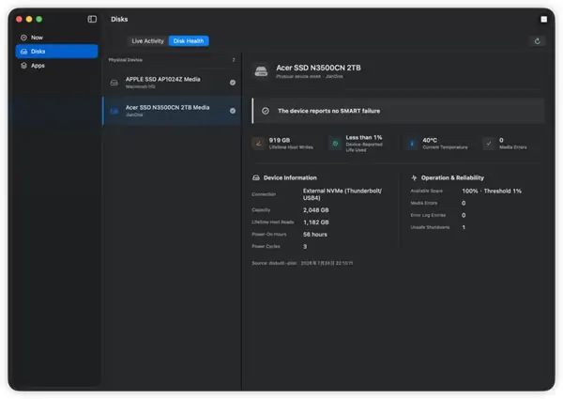The image size is (563, 399).
Task: Select Disks in the sidebar
Action: point(56,52)
